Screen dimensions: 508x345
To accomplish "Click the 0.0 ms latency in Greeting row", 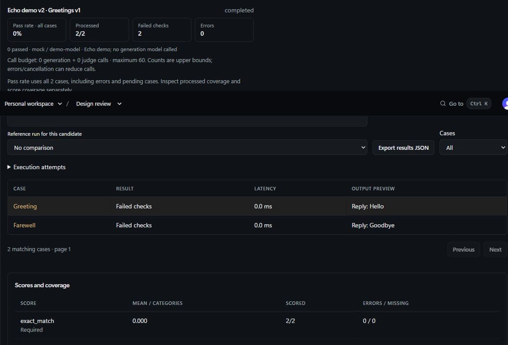I will (x=263, y=206).
